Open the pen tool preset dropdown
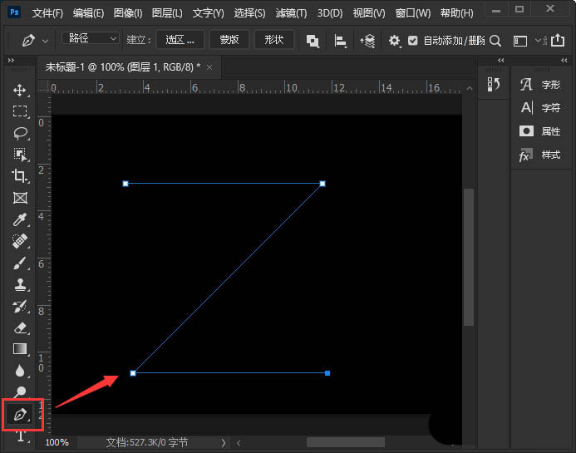 click(45, 41)
